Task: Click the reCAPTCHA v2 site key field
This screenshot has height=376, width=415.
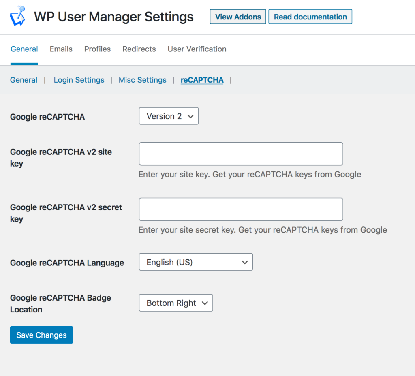Action: click(241, 154)
